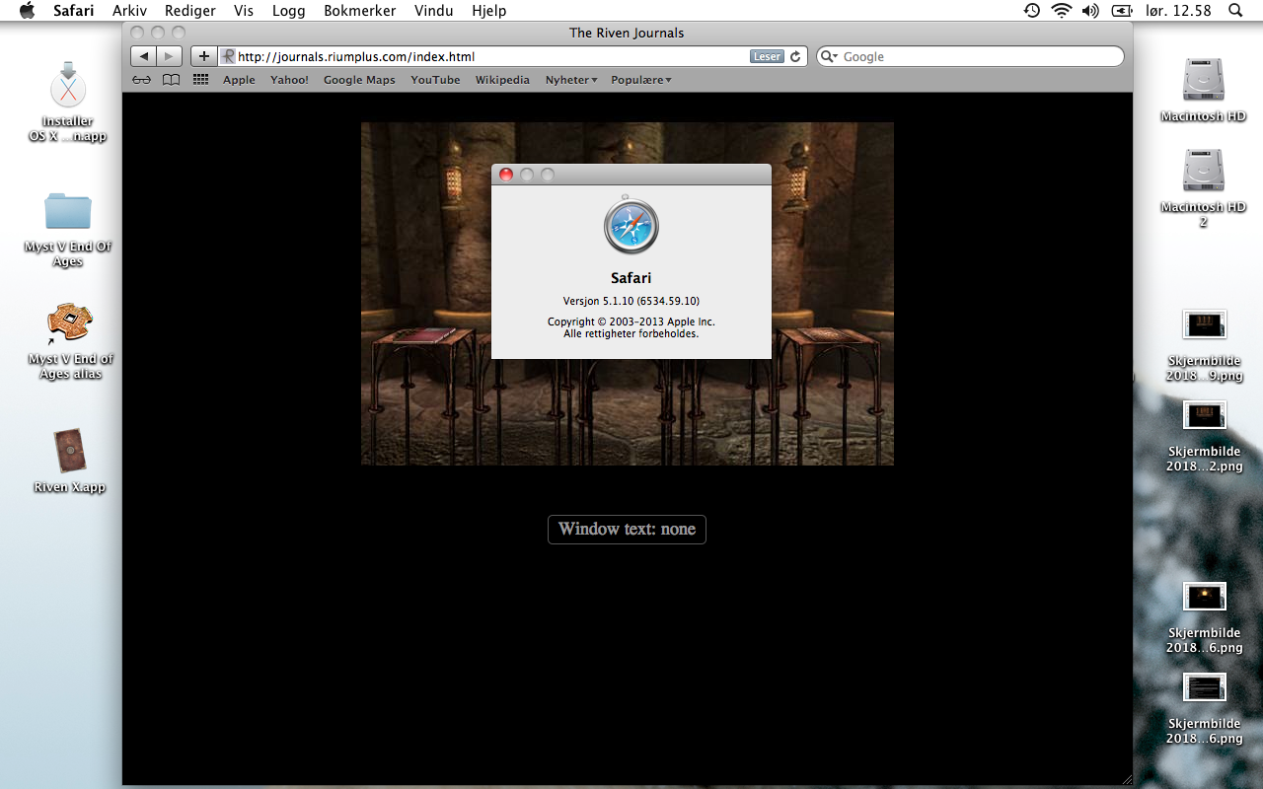1263x789 pixels.
Task: Click the Google search field
Action: (x=970, y=56)
